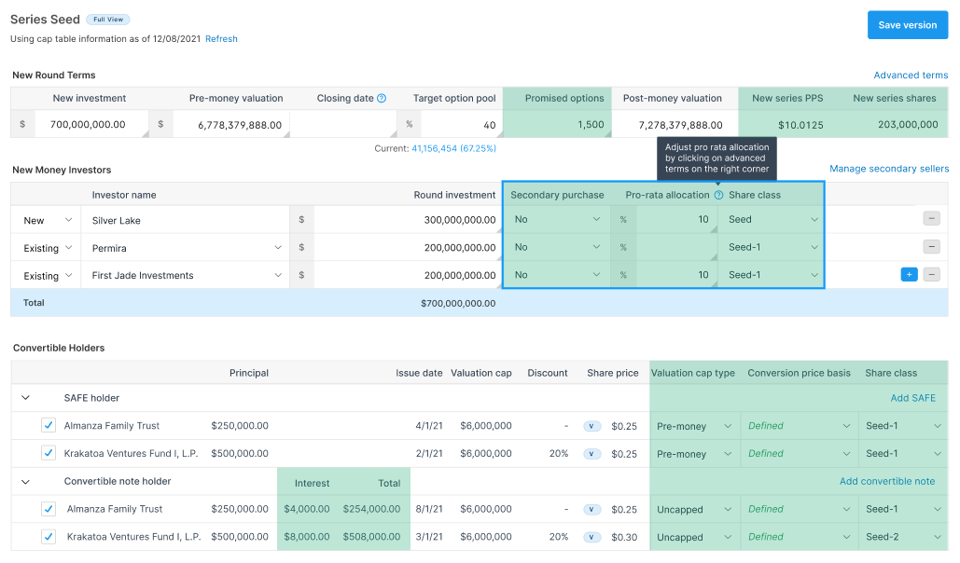Open Seed-1 share class for Almanza note

tap(903, 509)
